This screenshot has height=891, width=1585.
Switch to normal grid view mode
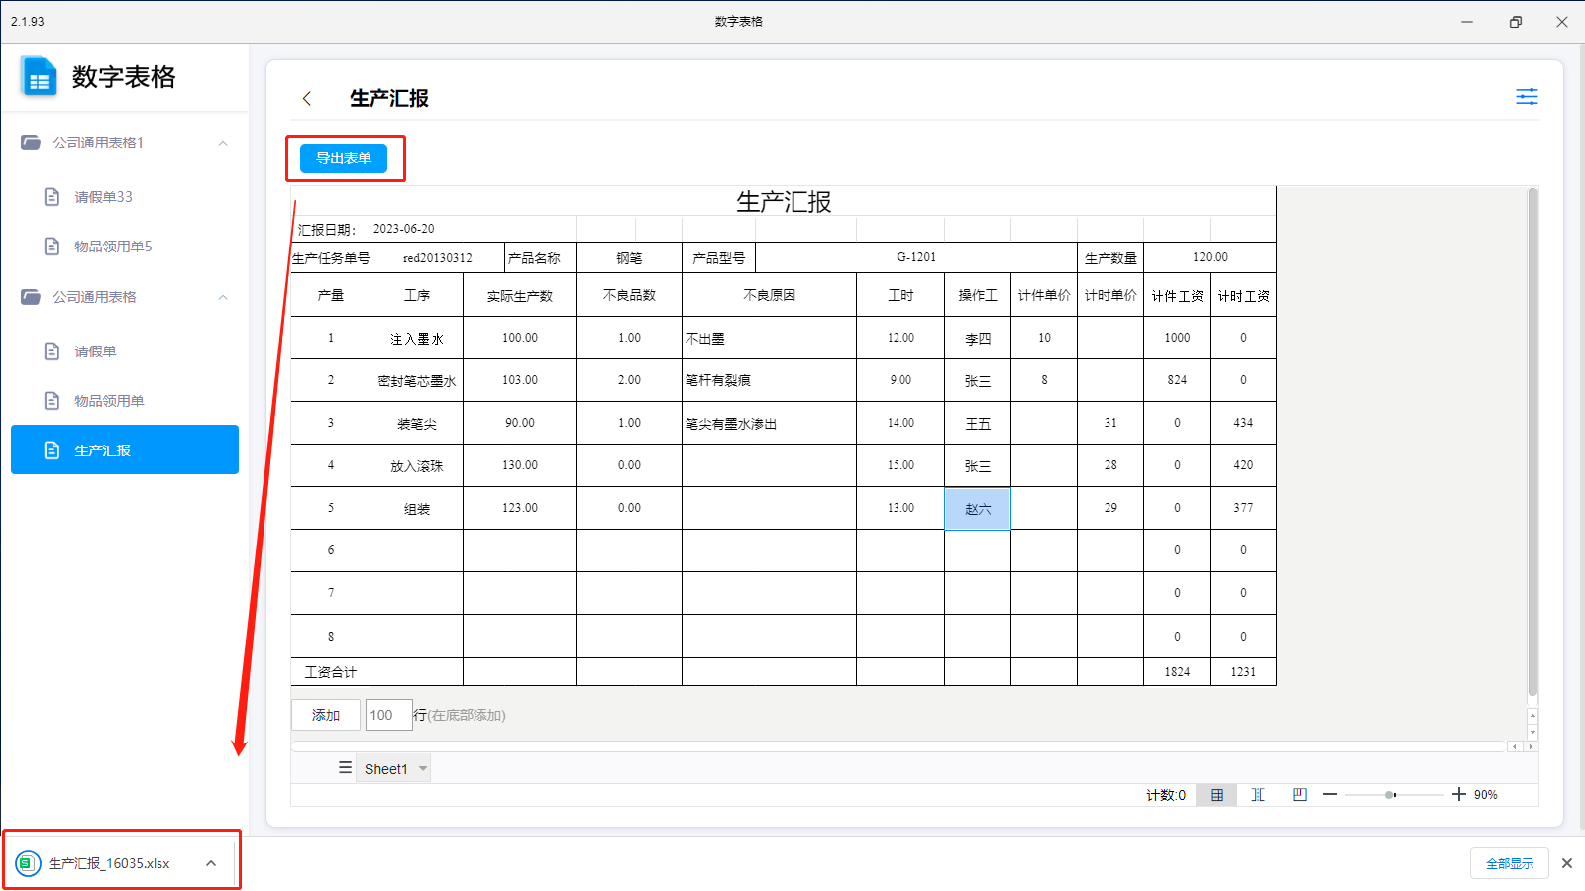(1216, 795)
